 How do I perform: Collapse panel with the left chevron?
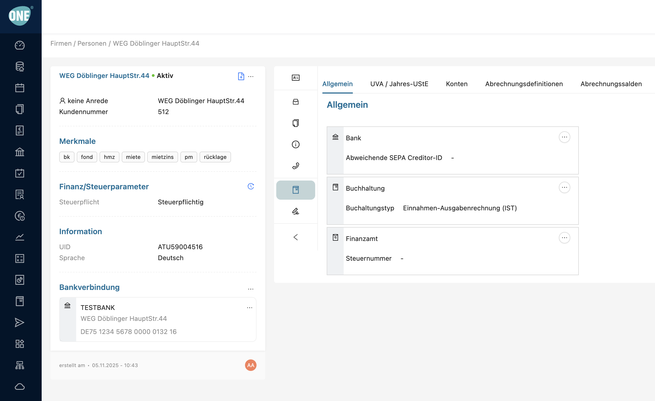[295, 237]
